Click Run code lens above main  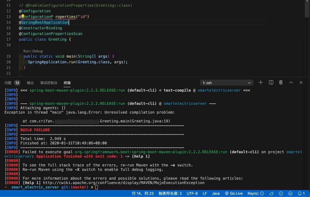click(26, 51)
